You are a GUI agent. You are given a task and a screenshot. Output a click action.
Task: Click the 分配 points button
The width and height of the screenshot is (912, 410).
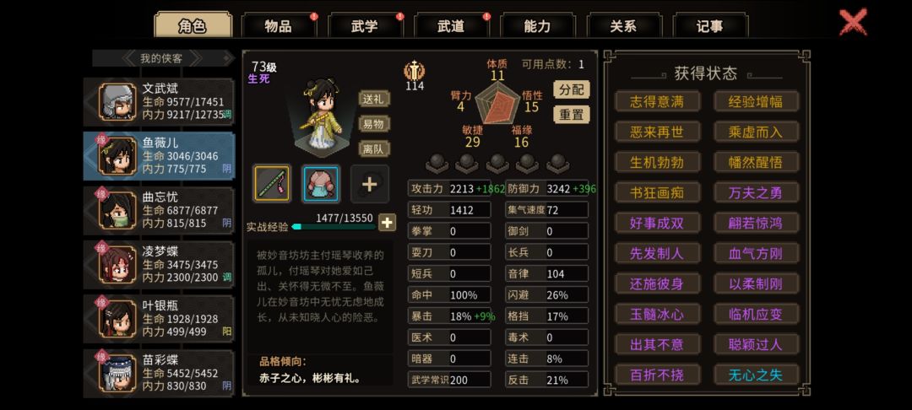[571, 89]
